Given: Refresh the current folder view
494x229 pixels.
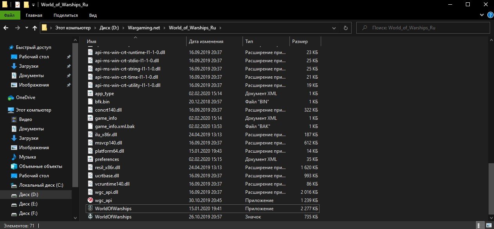Looking at the screenshot, I should [x=345, y=28].
